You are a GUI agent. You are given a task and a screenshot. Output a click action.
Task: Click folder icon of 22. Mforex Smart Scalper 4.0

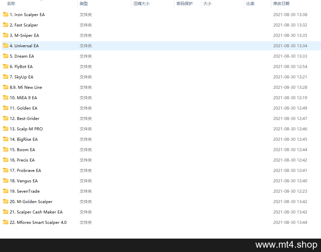pyautogui.click(x=6, y=223)
